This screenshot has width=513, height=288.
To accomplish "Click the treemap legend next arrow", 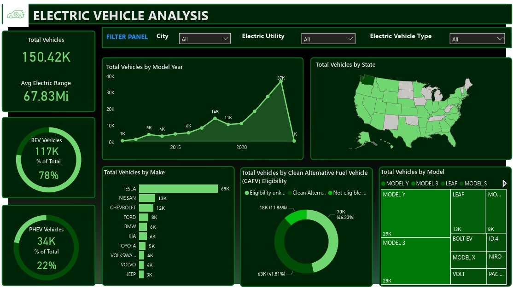I will pyautogui.click(x=504, y=184).
